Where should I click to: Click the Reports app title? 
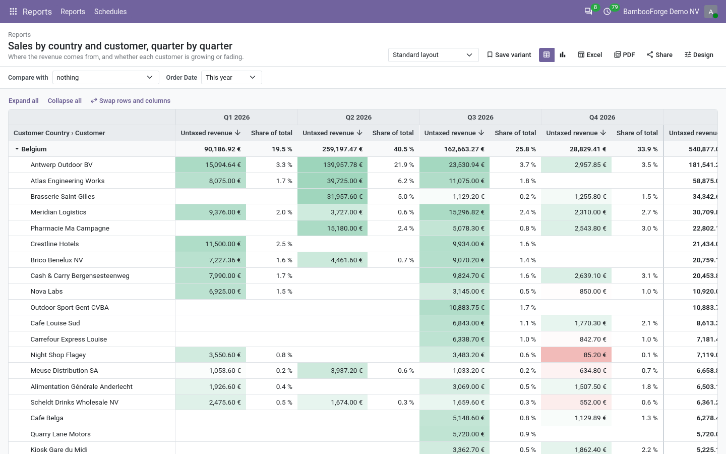tap(37, 12)
